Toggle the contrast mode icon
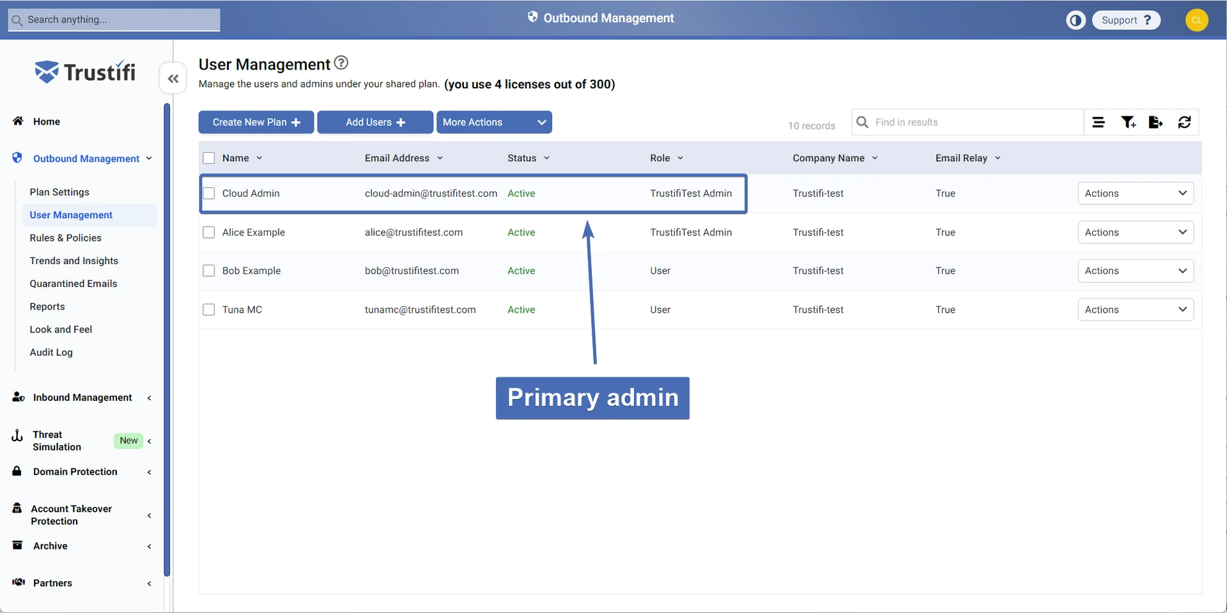This screenshot has width=1227, height=613. 1076,20
